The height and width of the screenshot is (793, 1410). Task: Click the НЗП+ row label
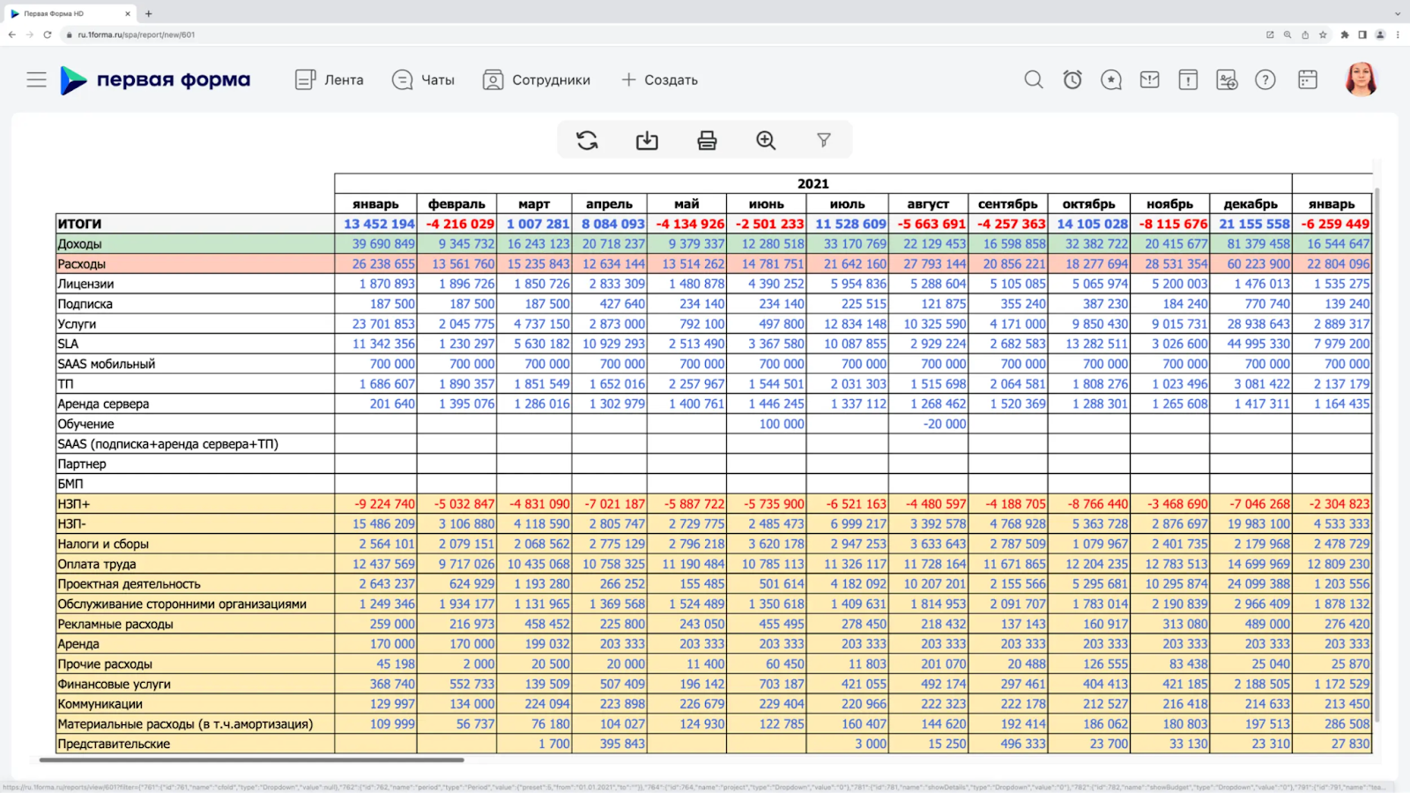[73, 504]
